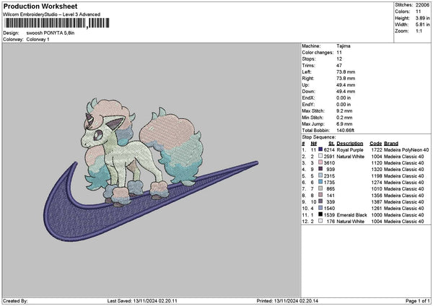Click the Width value '5.81 in'
Viewport: 433px width, 306px height.
pos(422,25)
